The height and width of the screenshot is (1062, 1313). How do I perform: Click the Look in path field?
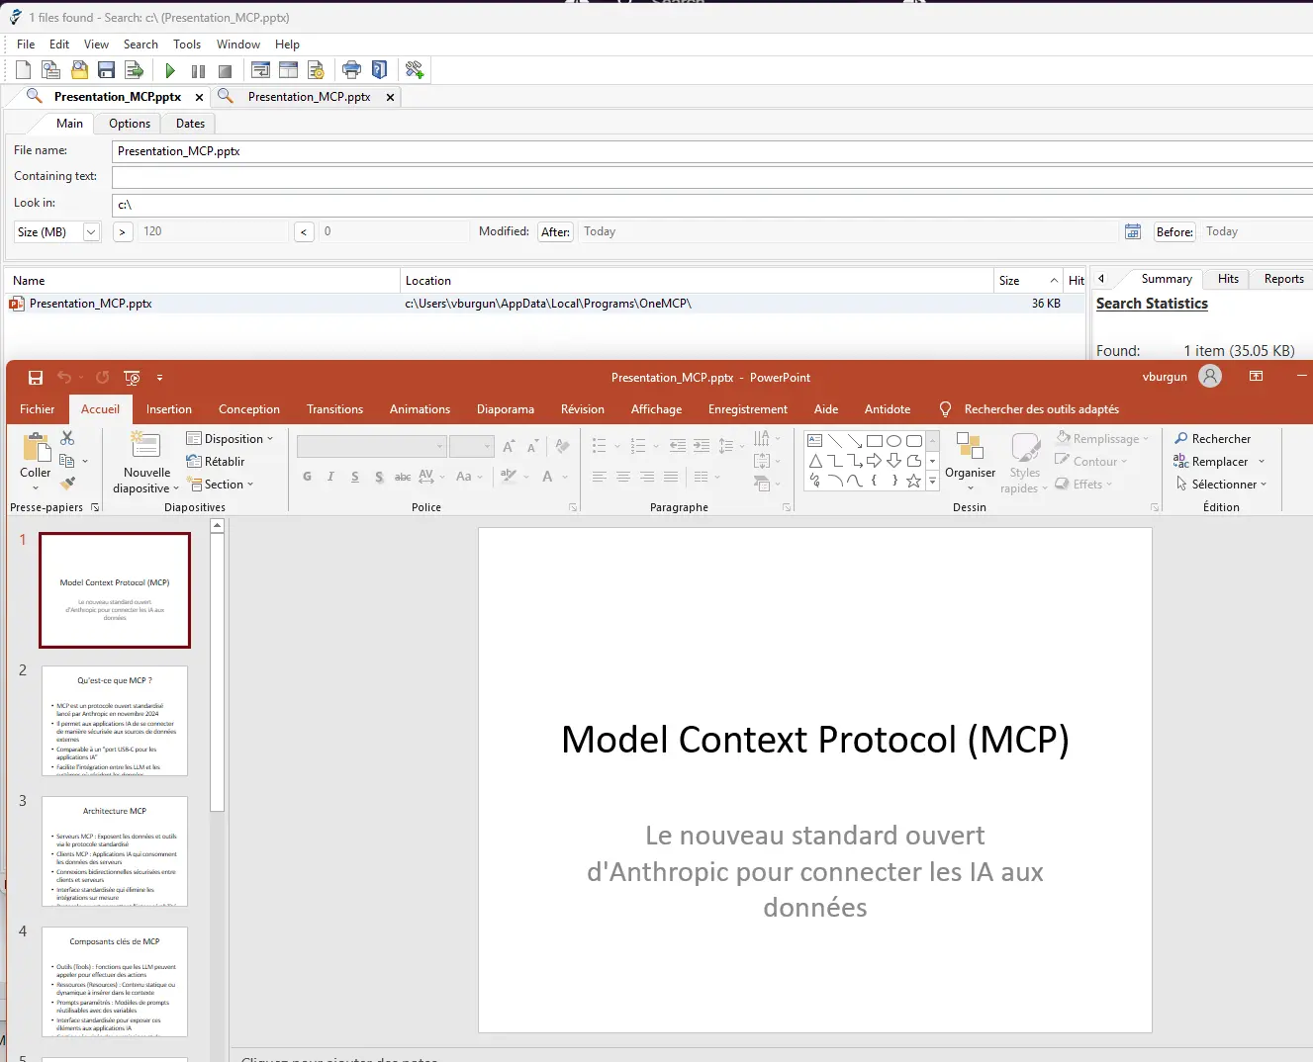click(712, 205)
